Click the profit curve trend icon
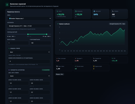 click(58, 24)
